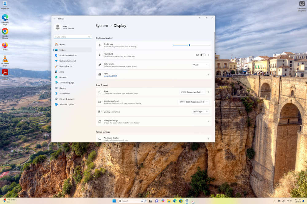Open the Display resolution dropdown
The width and height of the screenshot is (307, 204).
click(x=193, y=102)
